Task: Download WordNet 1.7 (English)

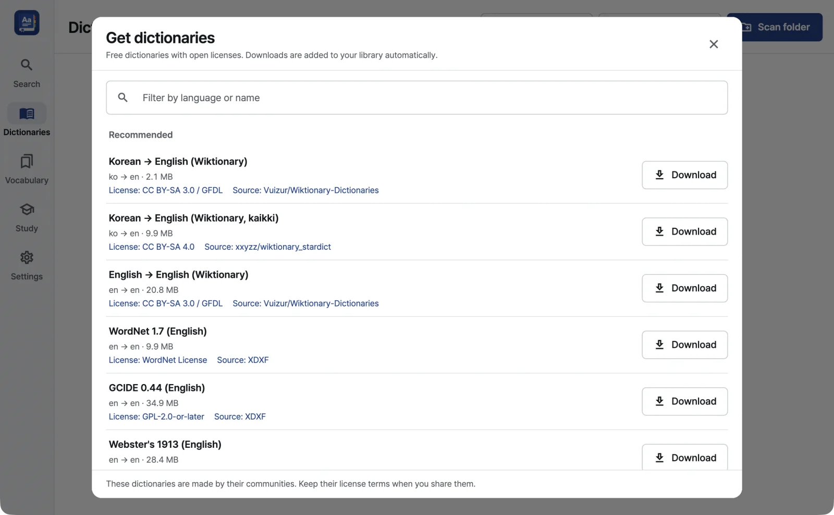Action: point(684,345)
